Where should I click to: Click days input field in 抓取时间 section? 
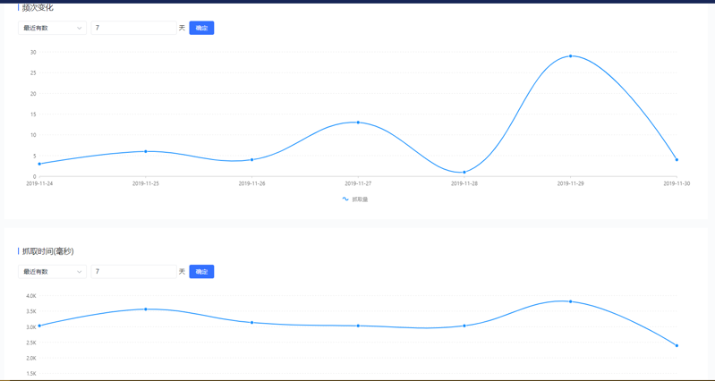(132, 272)
